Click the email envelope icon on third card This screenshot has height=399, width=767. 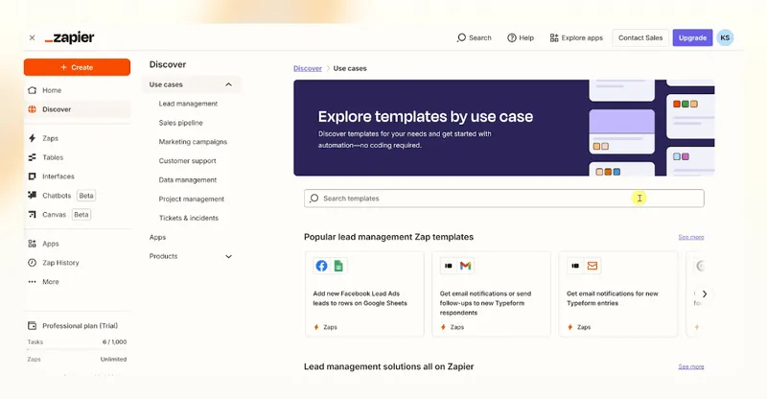click(x=593, y=266)
